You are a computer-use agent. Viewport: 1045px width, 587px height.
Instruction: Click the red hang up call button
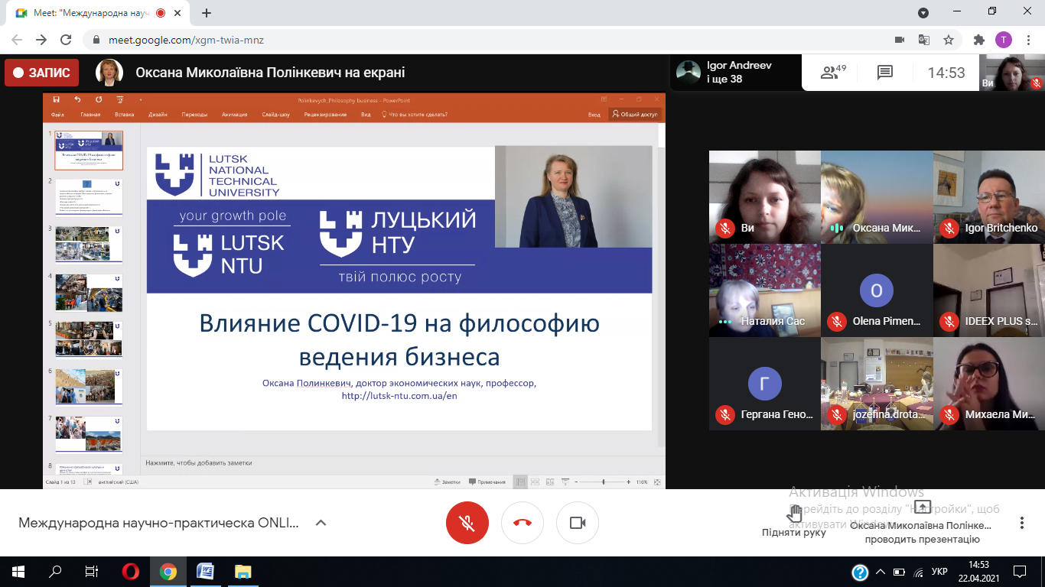pyautogui.click(x=522, y=523)
